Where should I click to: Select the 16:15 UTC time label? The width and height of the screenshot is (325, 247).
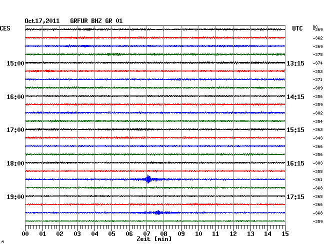pos(295,163)
